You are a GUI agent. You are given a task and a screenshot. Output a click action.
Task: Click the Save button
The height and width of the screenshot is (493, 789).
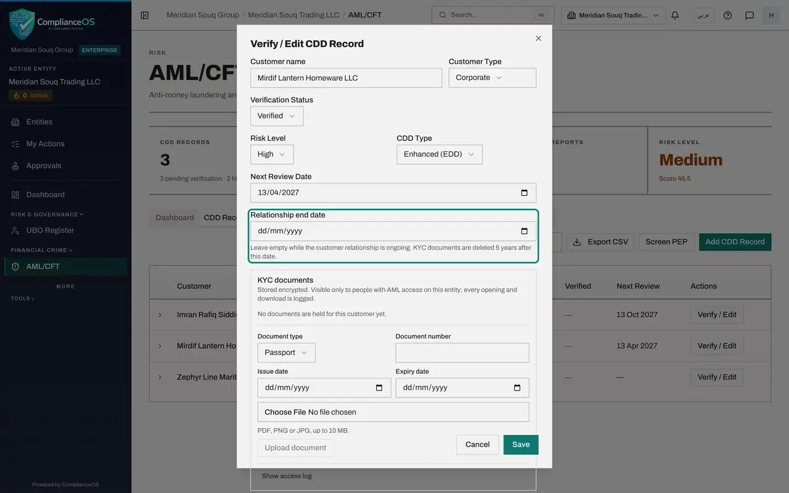click(521, 445)
